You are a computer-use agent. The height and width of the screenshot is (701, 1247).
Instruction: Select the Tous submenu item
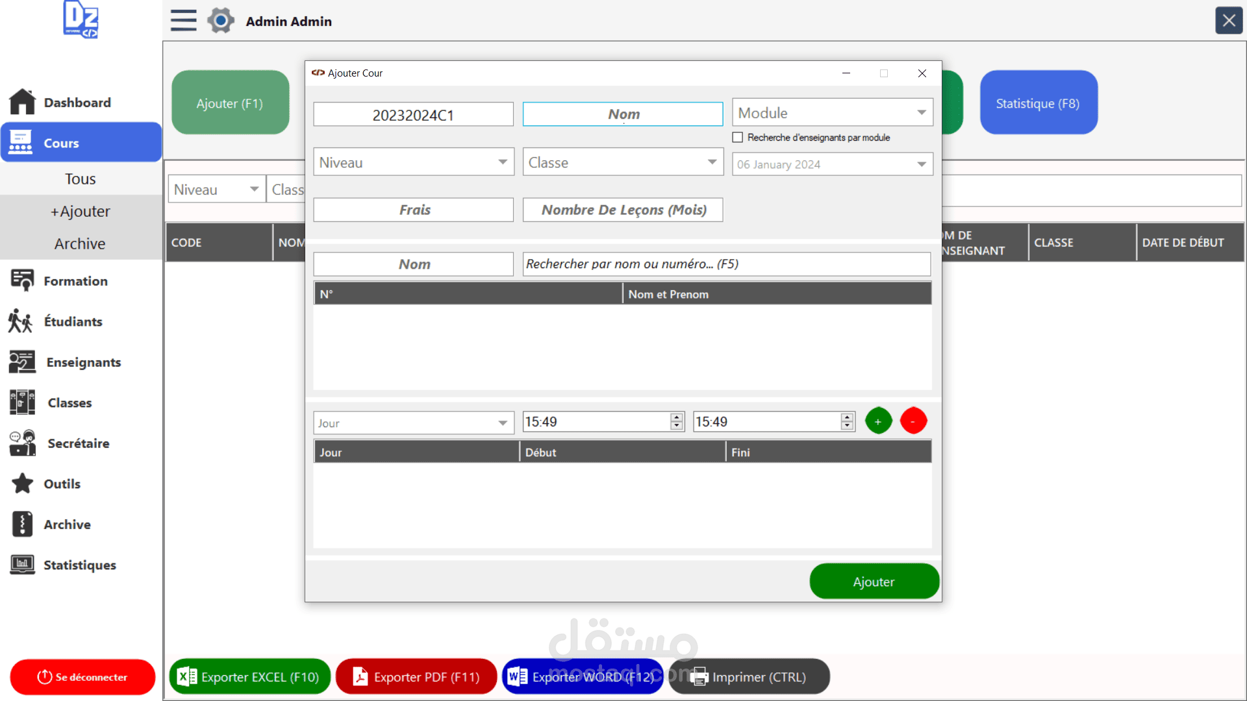[x=81, y=178]
